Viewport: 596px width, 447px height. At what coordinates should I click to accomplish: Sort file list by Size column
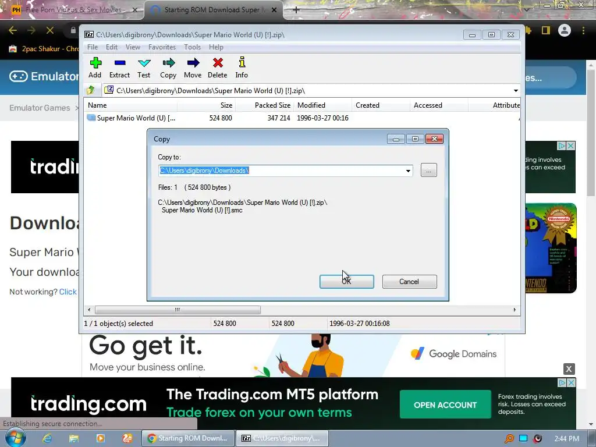tap(207, 105)
